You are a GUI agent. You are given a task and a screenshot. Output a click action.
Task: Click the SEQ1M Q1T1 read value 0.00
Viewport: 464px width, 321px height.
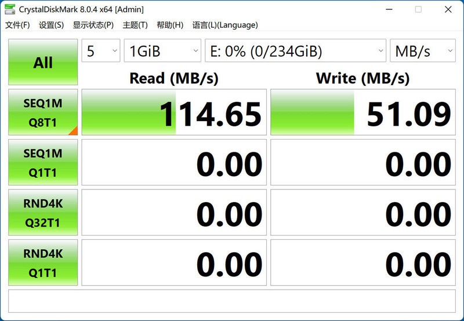pos(174,162)
